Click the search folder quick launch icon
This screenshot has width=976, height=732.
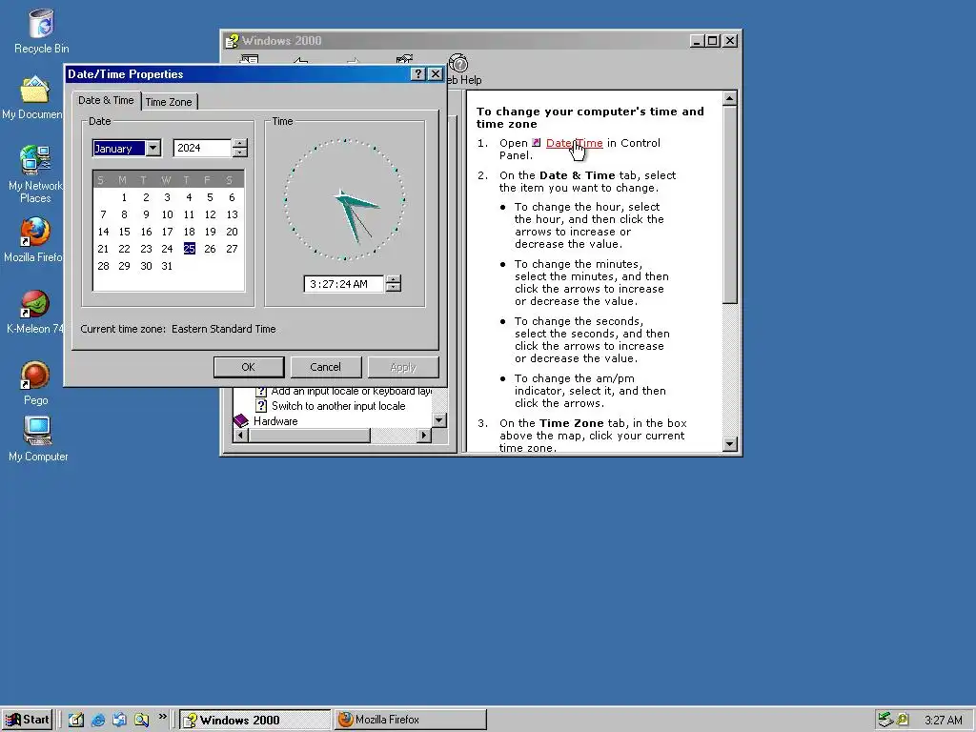point(141,720)
